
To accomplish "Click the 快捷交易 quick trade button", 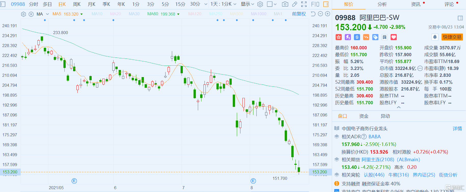I will coord(452,37).
